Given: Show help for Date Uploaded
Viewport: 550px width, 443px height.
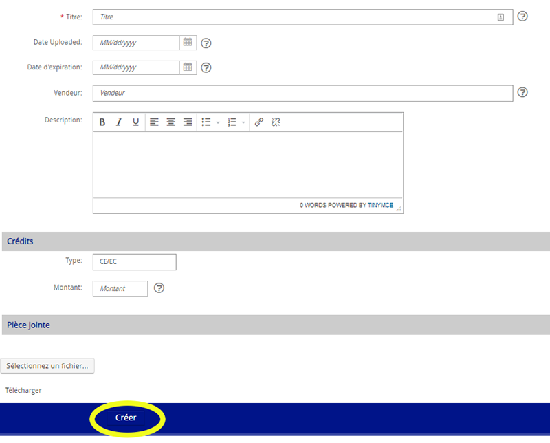Looking at the screenshot, I should pos(206,43).
